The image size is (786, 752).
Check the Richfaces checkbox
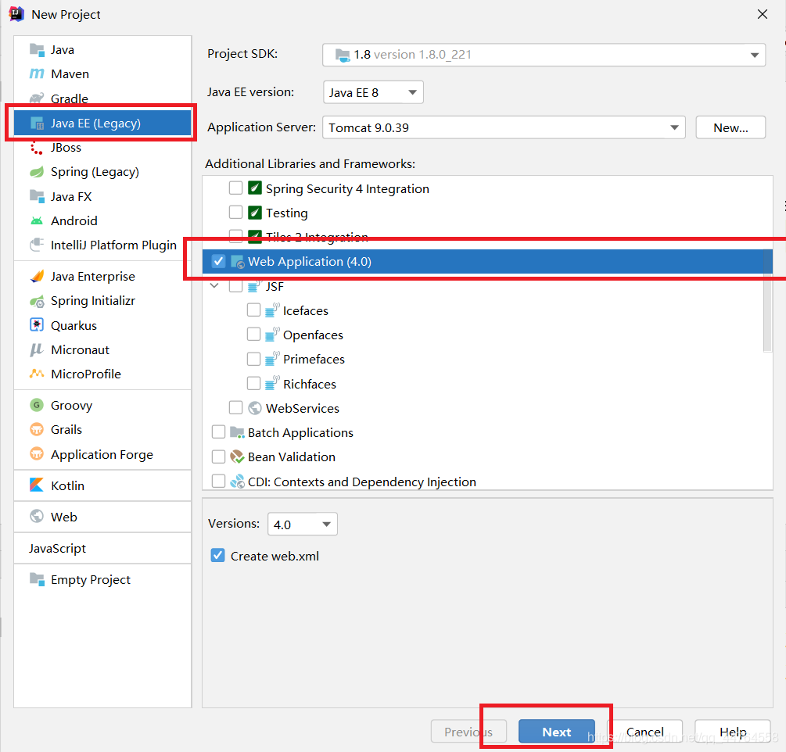click(x=253, y=383)
